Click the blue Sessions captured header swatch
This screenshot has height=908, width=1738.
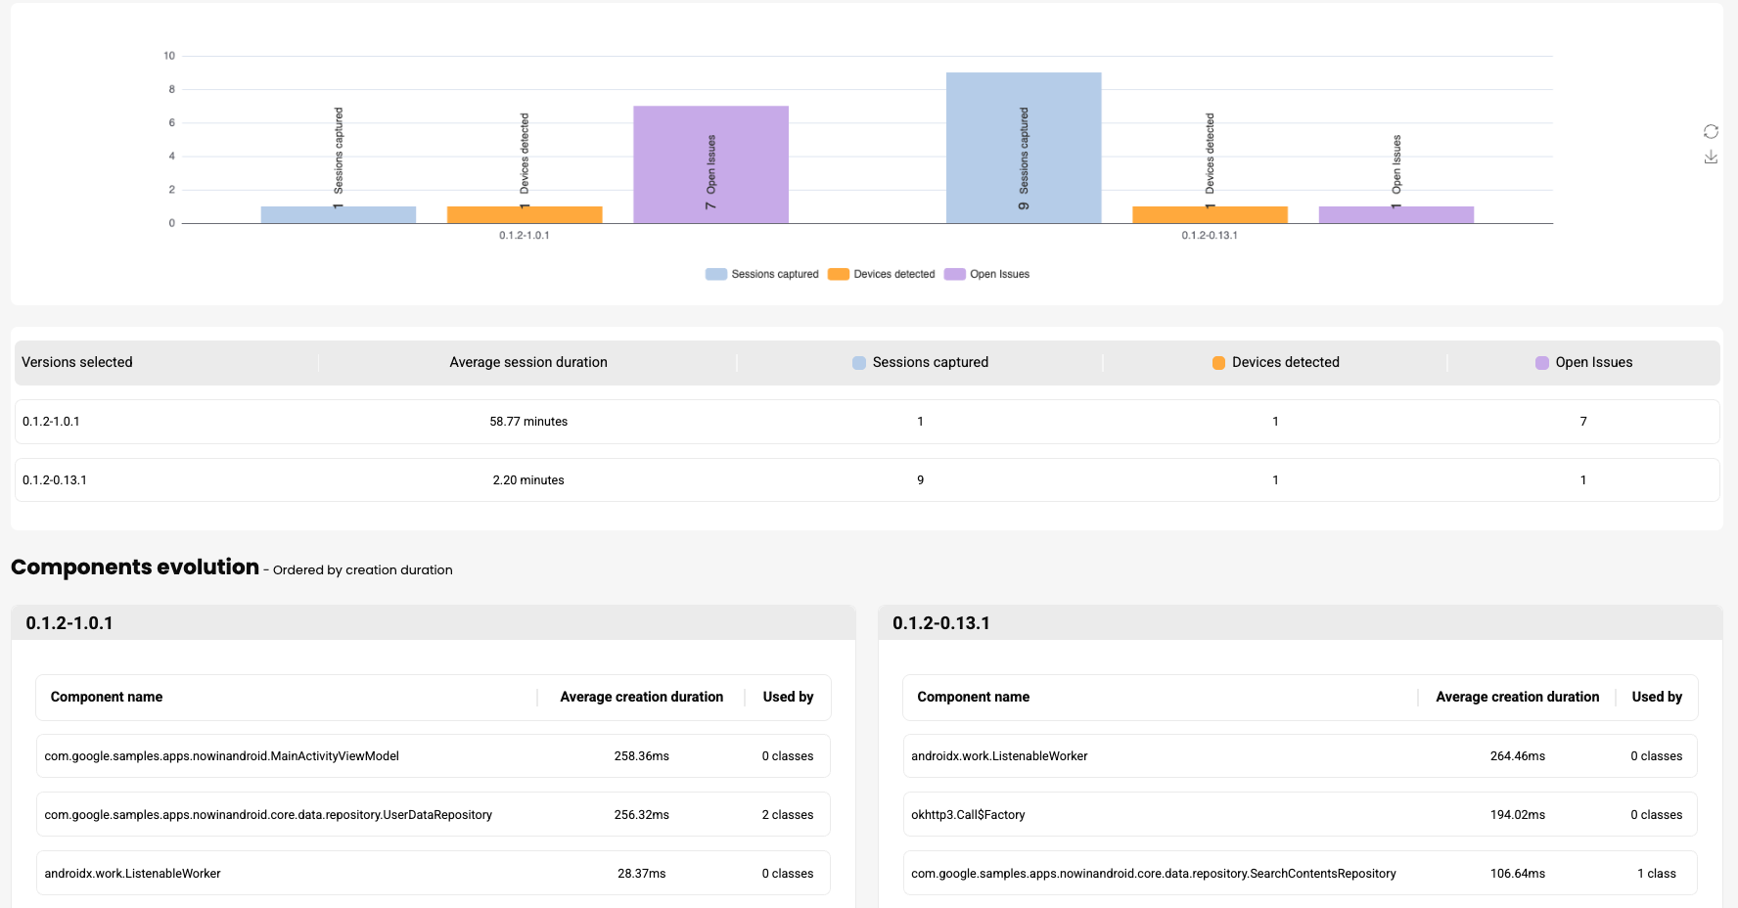859,363
